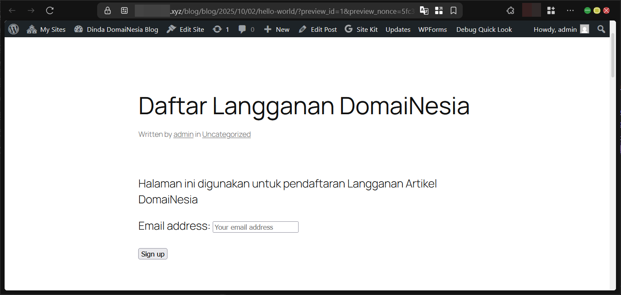Click the admin avatar next to Howdy

click(585, 29)
